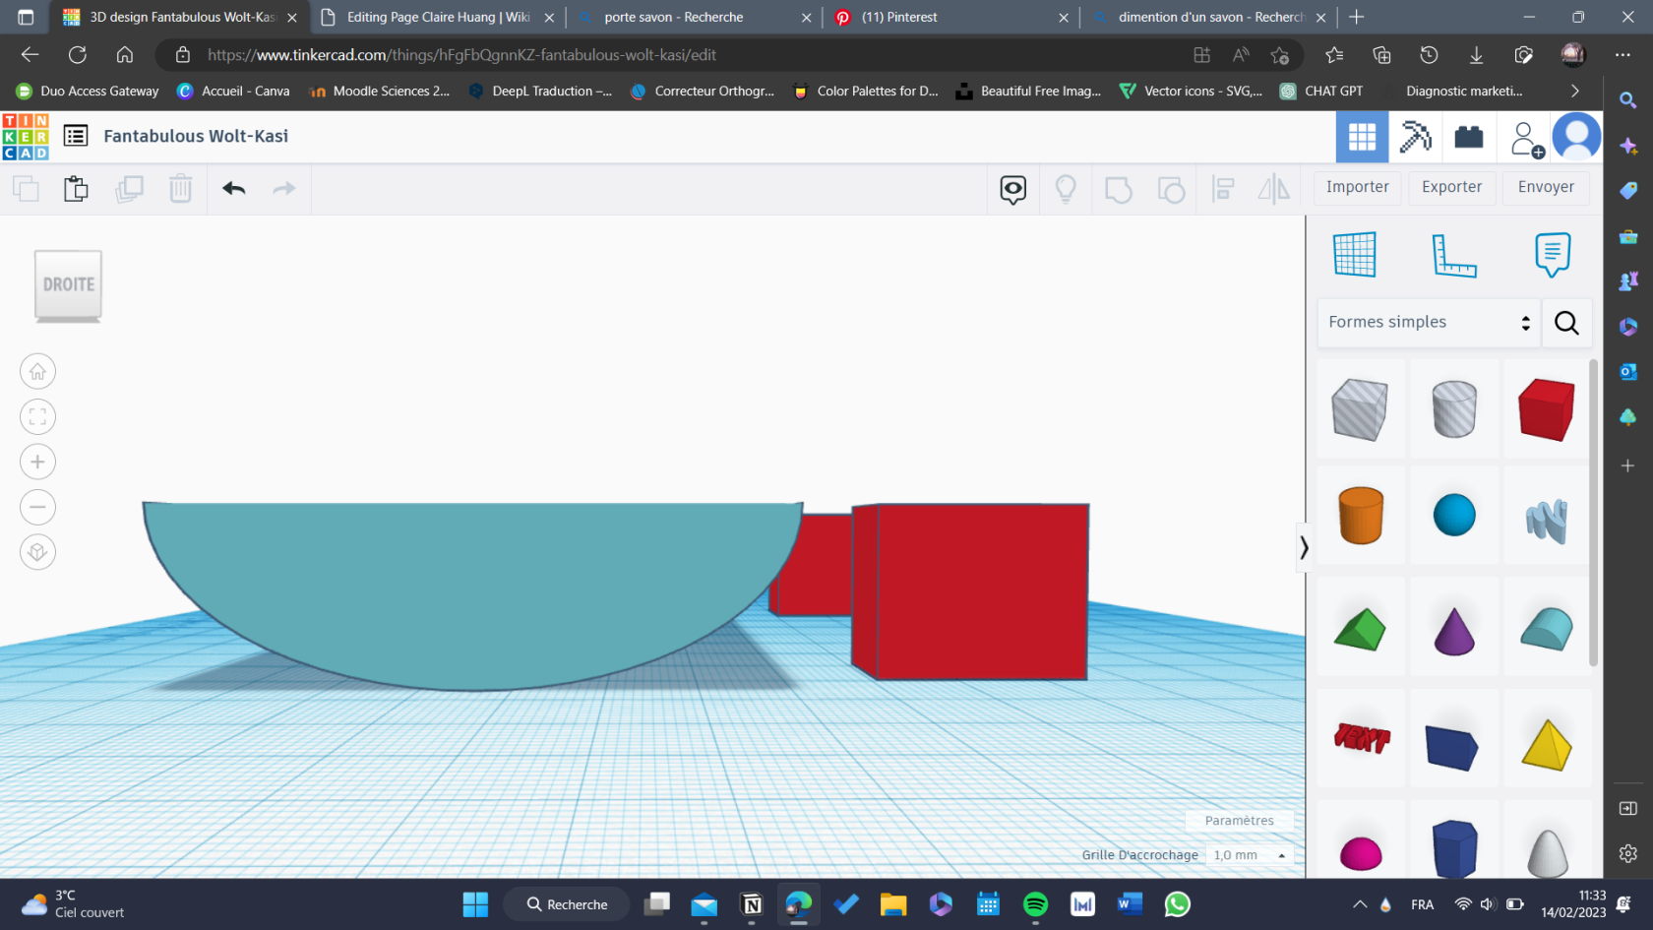The height and width of the screenshot is (930, 1653).
Task: Pick the purple cone shape
Action: point(1454,631)
